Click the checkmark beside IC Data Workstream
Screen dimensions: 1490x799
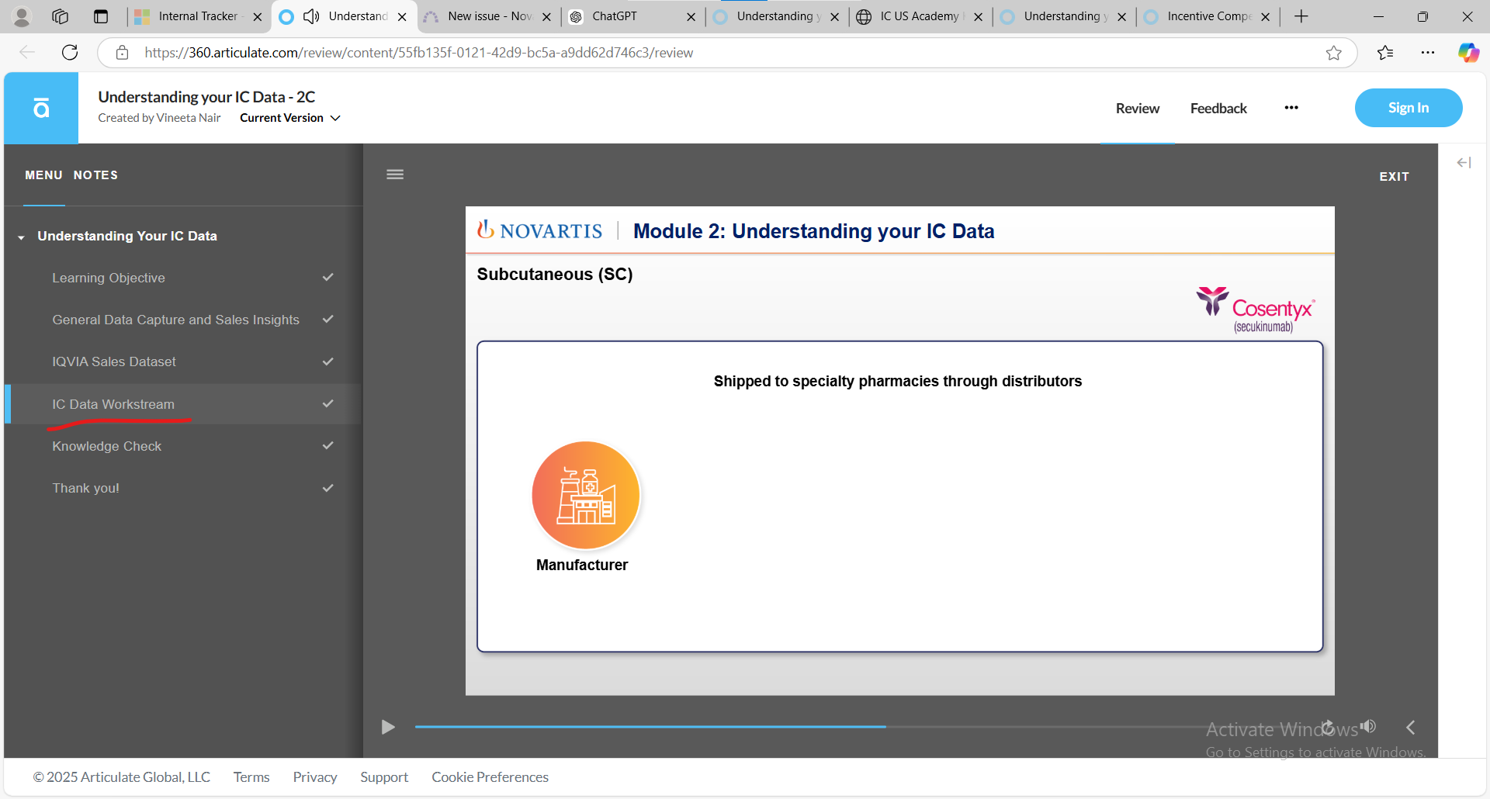328,403
